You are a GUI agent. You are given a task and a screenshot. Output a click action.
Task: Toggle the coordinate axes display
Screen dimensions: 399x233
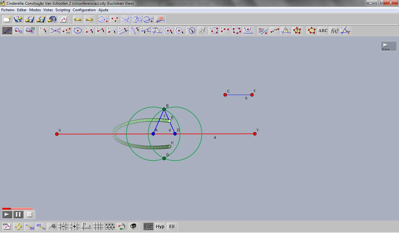point(86,226)
